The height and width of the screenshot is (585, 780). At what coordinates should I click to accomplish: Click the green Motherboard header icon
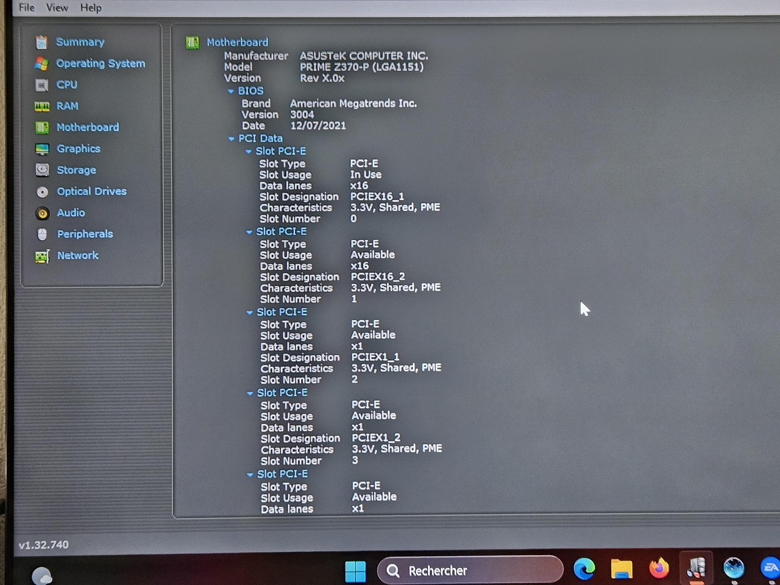pyautogui.click(x=193, y=43)
